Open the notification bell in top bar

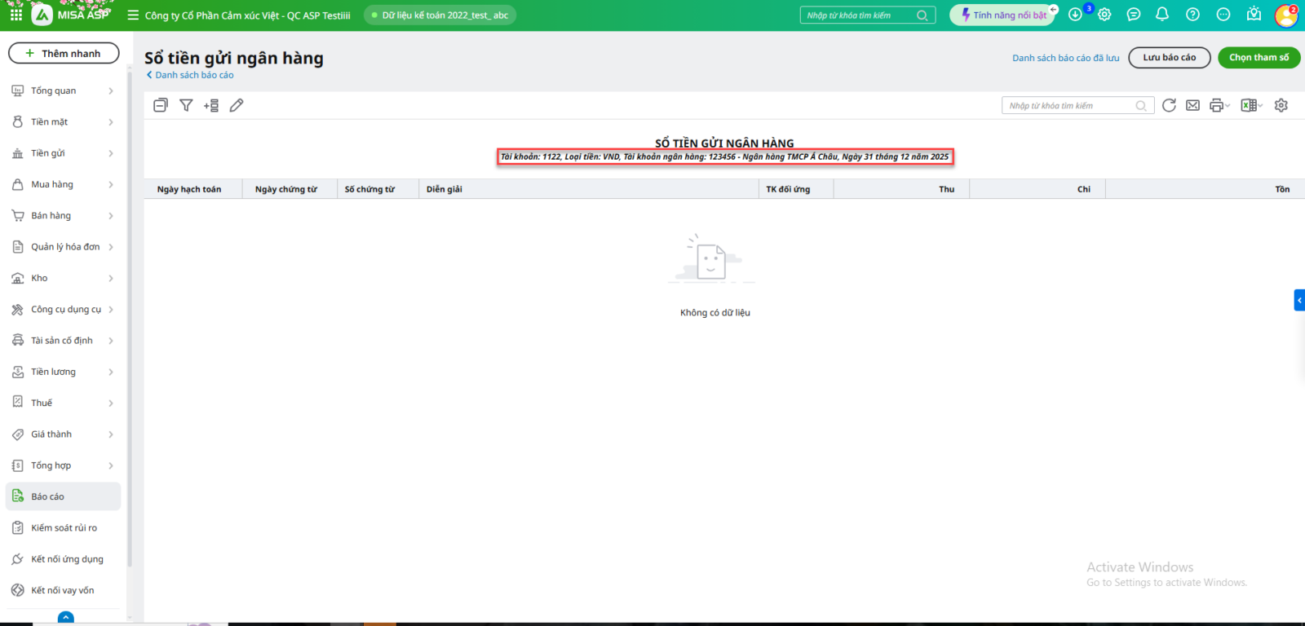(1162, 15)
